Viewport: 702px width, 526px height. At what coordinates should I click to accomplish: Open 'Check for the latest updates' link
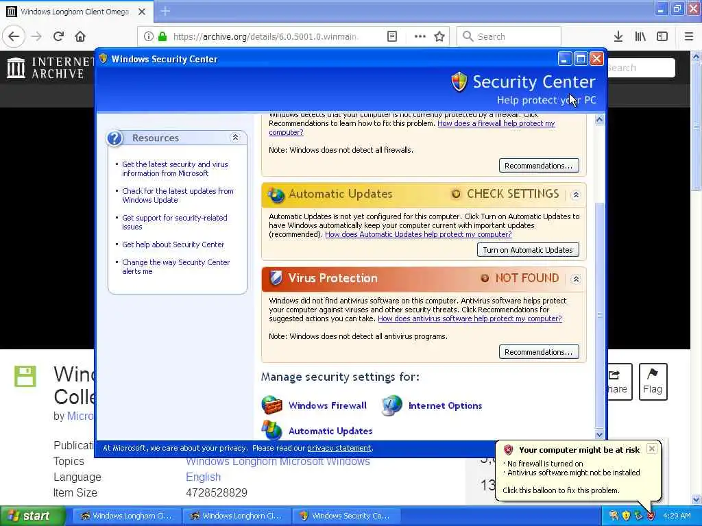(178, 195)
